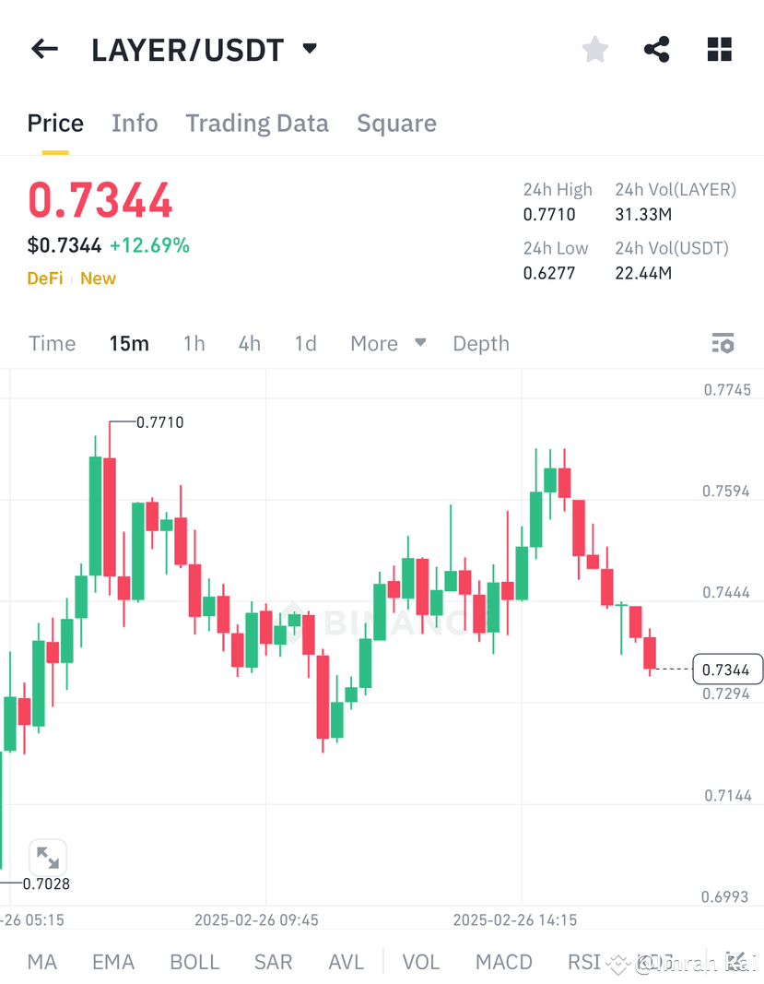The width and height of the screenshot is (764, 984).
Task: Select the RSI indicator
Action: point(583,962)
